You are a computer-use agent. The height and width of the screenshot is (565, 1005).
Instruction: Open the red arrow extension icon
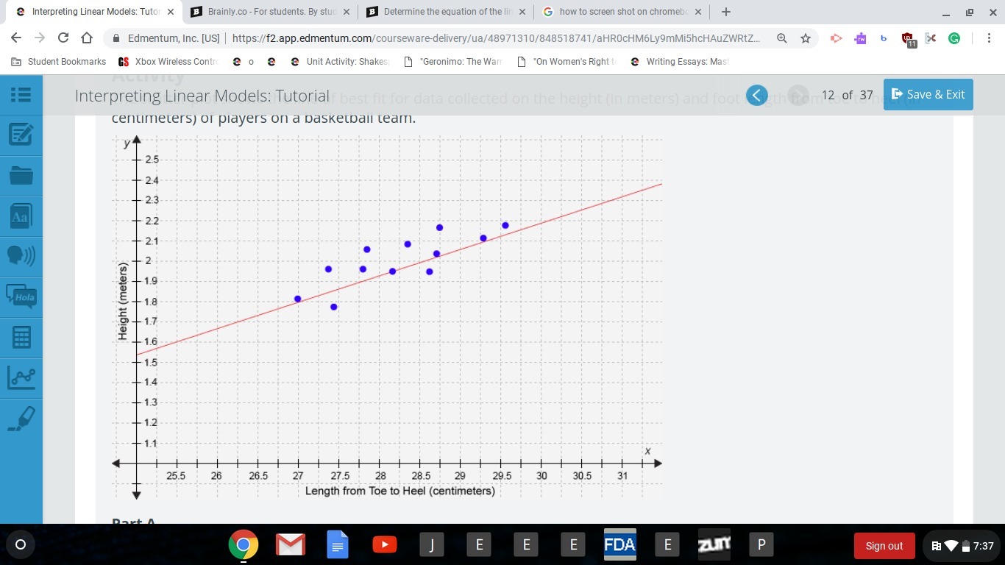tap(836, 38)
